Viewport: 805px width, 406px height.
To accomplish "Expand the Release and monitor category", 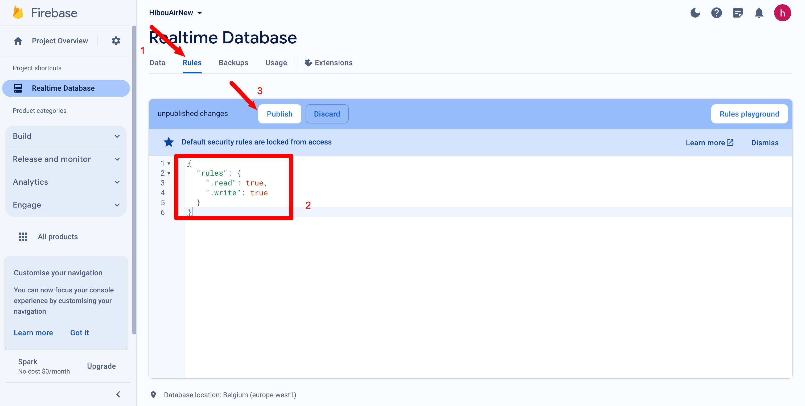I will pyautogui.click(x=66, y=159).
